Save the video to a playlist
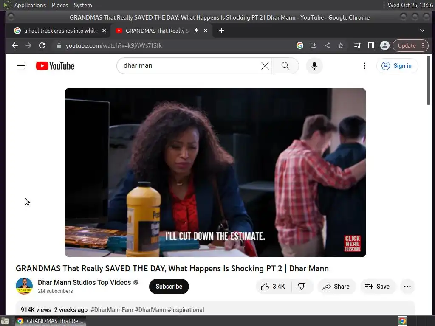 377,287
